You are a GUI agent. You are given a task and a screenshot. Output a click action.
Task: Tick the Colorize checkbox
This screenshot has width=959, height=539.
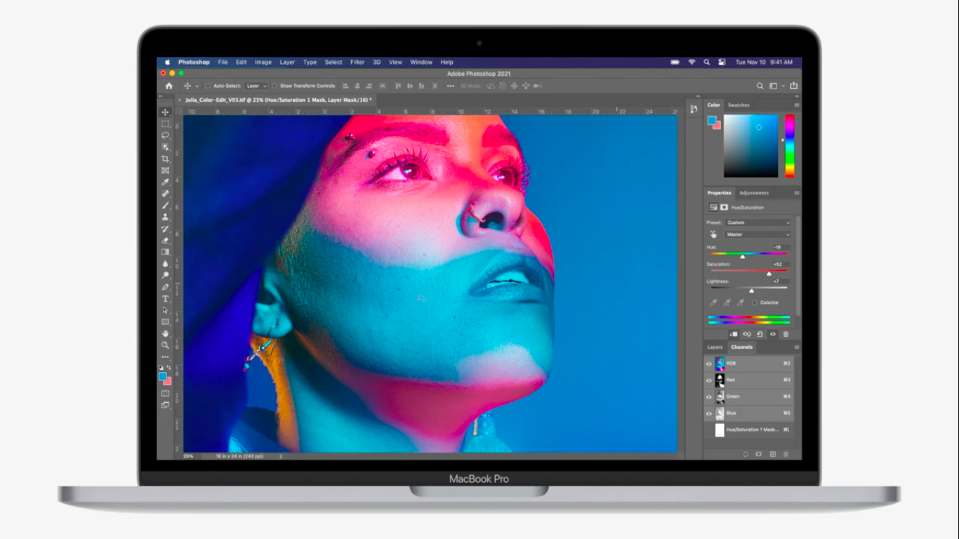tap(755, 302)
